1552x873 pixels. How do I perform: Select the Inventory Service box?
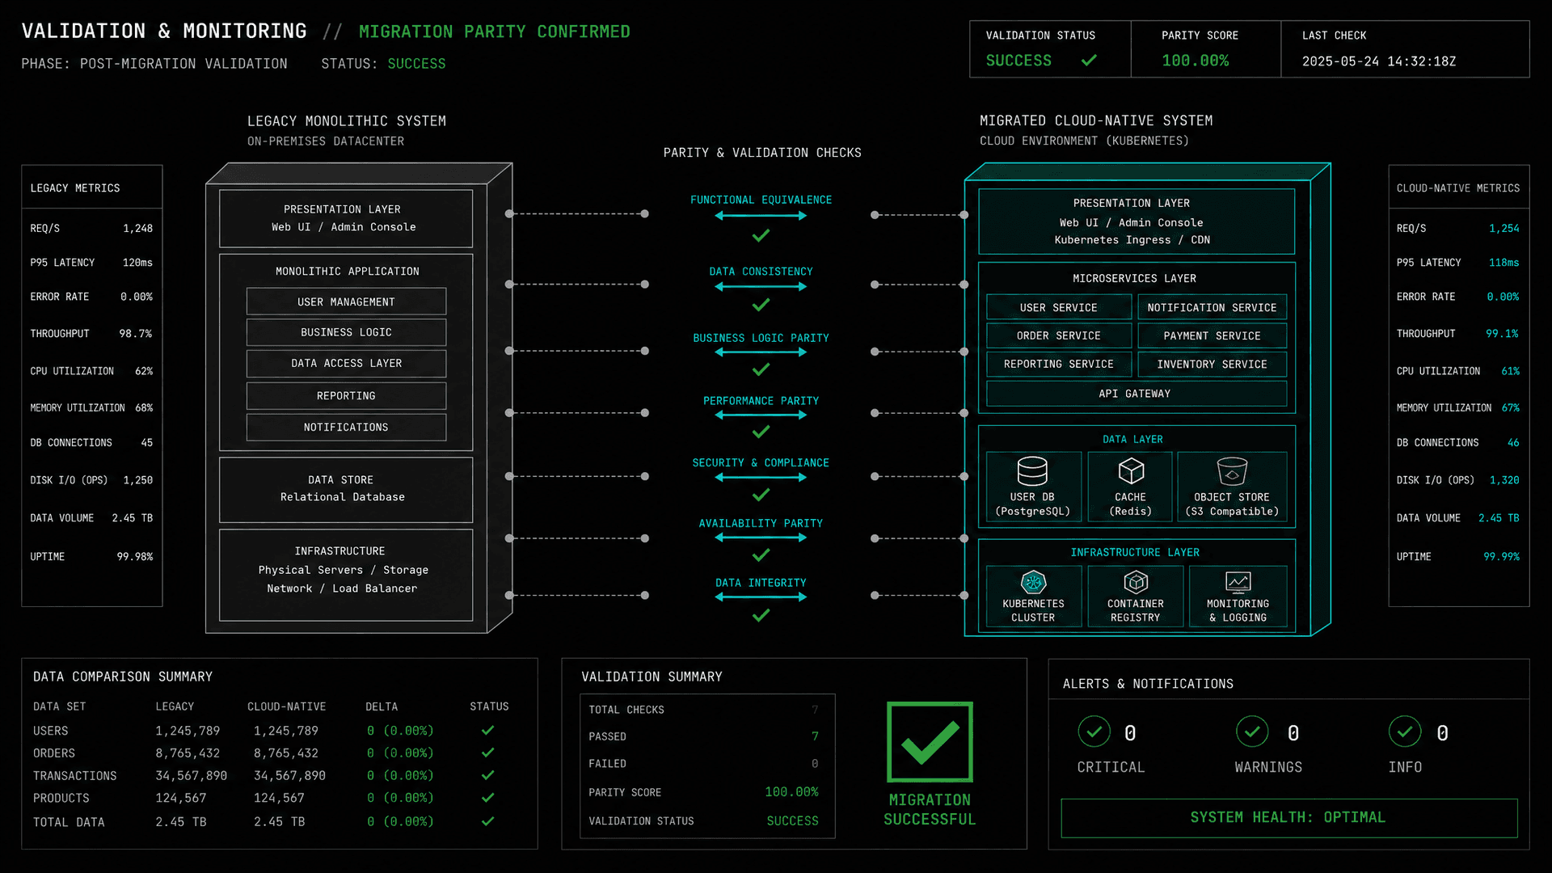pos(1212,364)
